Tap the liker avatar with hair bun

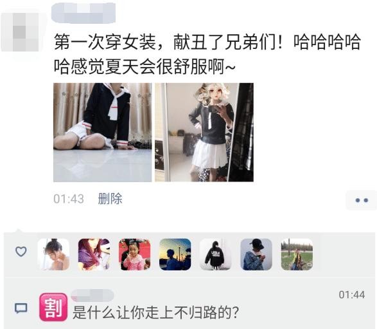(x=53, y=254)
